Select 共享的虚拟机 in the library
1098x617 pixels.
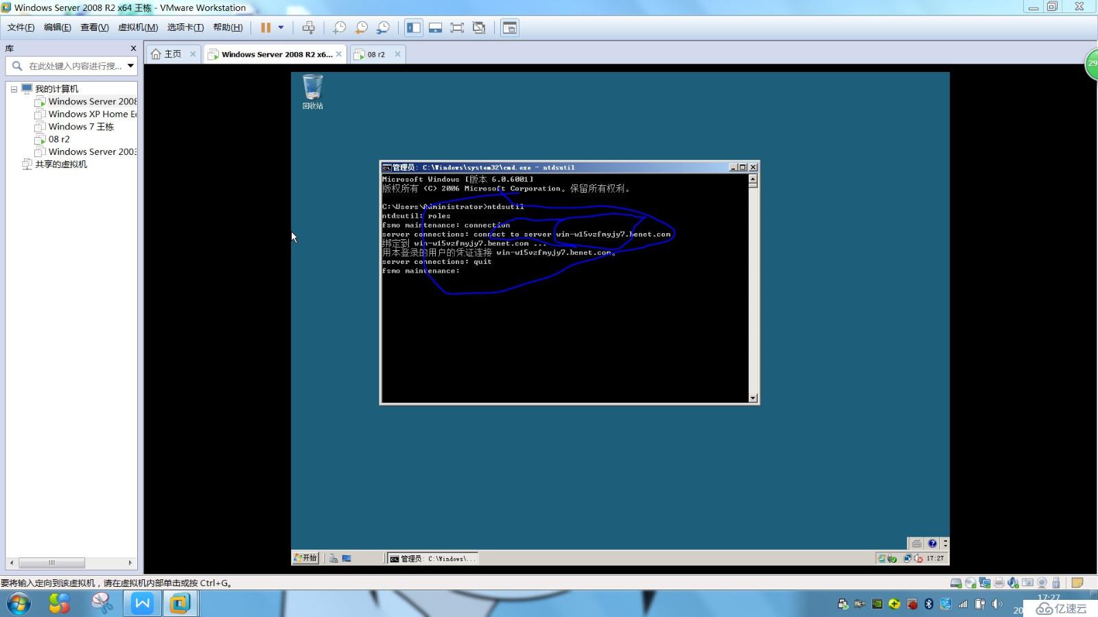tap(54, 165)
